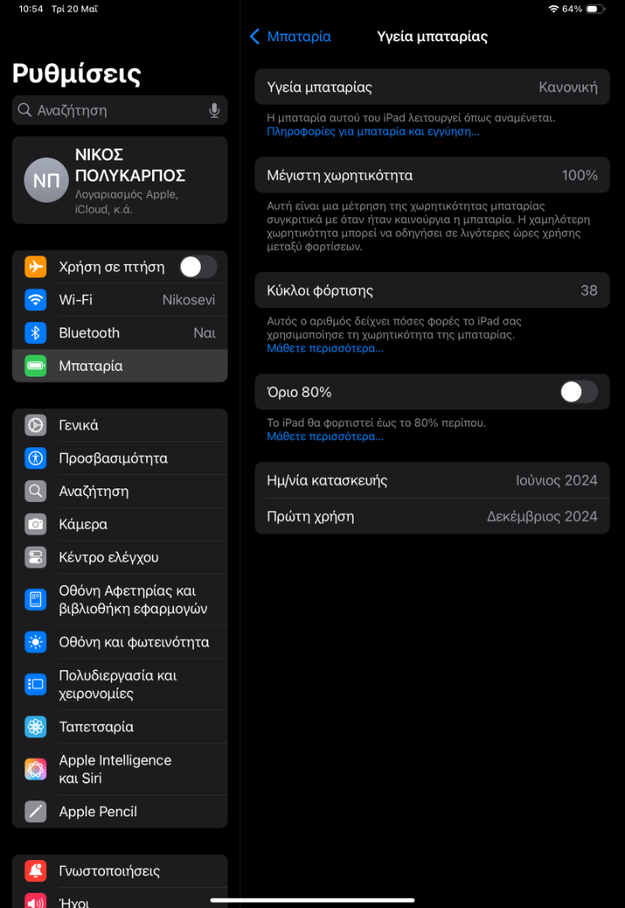Tap the Wi-Fi status icon in status bar
Viewport: 625px width, 908px height.
point(554,8)
